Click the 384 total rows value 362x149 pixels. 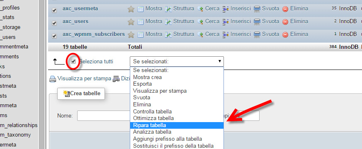tap(333, 47)
